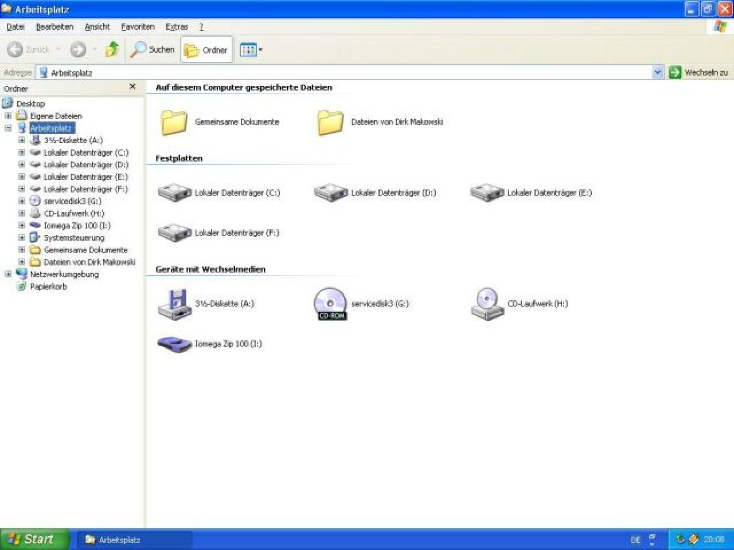Select Gemeinsame Dokumente in the folder tree
734x550 pixels.
coord(86,250)
